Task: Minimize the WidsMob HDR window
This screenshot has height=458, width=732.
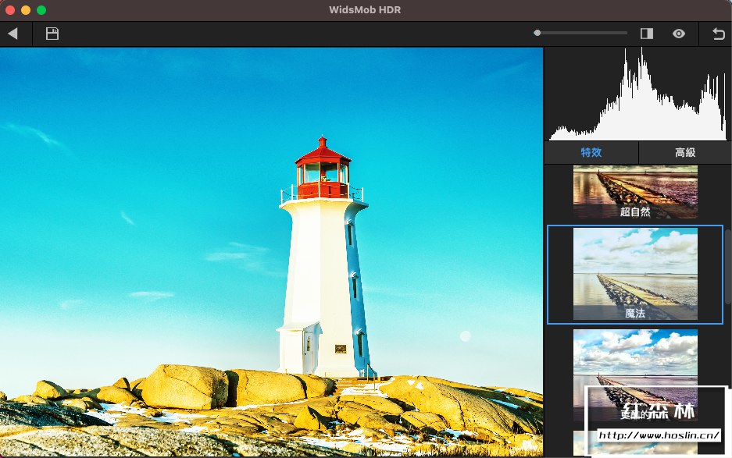Action: tap(26, 10)
